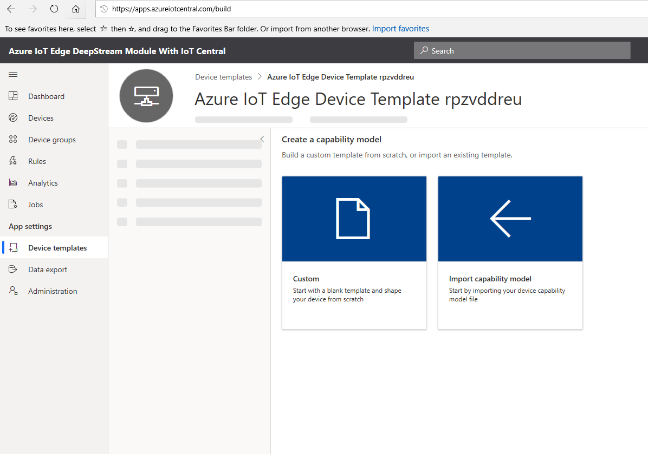
Task: Click the Create a capability model heading
Action: (332, 140)
